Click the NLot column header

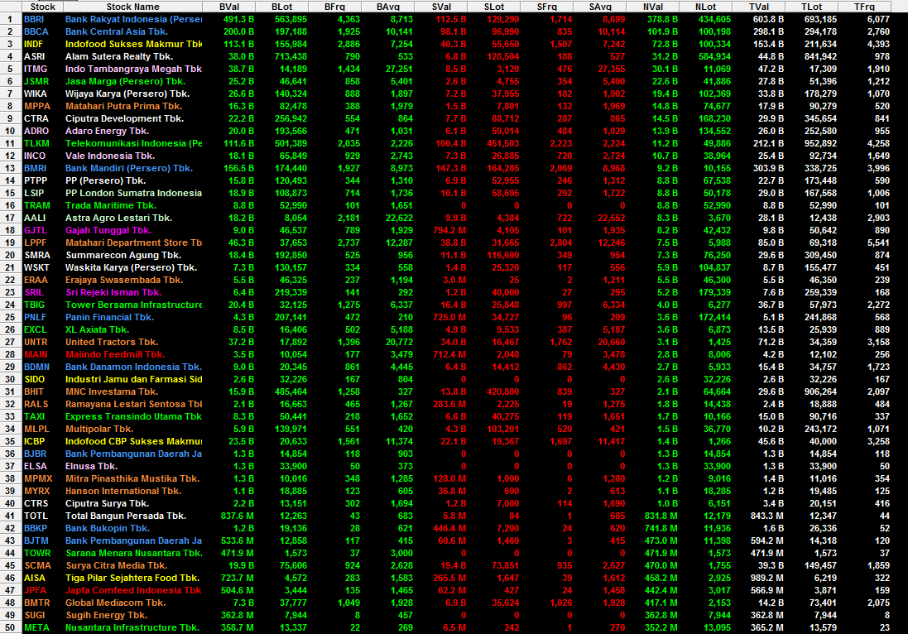click(705, 7)
